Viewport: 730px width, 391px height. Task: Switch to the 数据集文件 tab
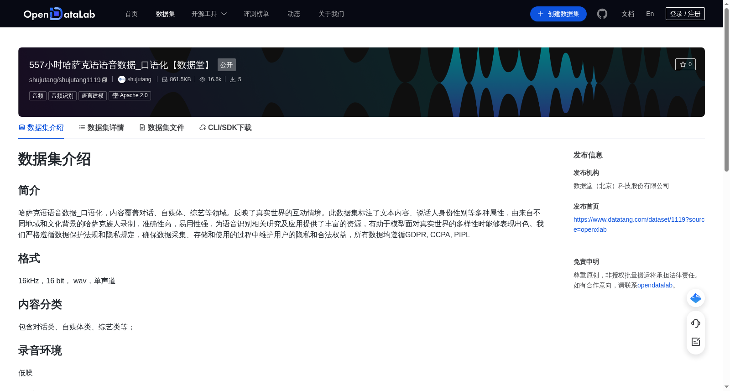(x=162, y=128)
